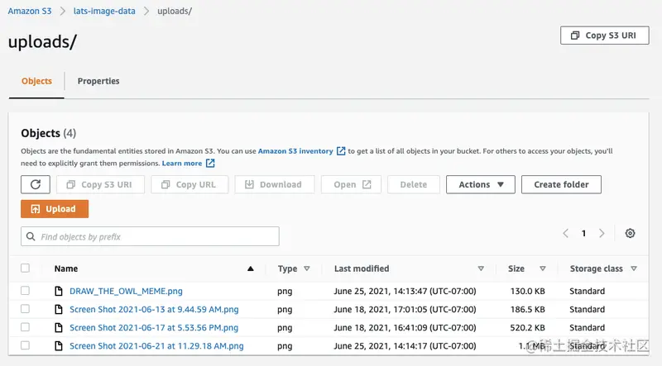Click page number 1 in pagination
Viewport: 662px width, 366px height.
tap(583, 233)
